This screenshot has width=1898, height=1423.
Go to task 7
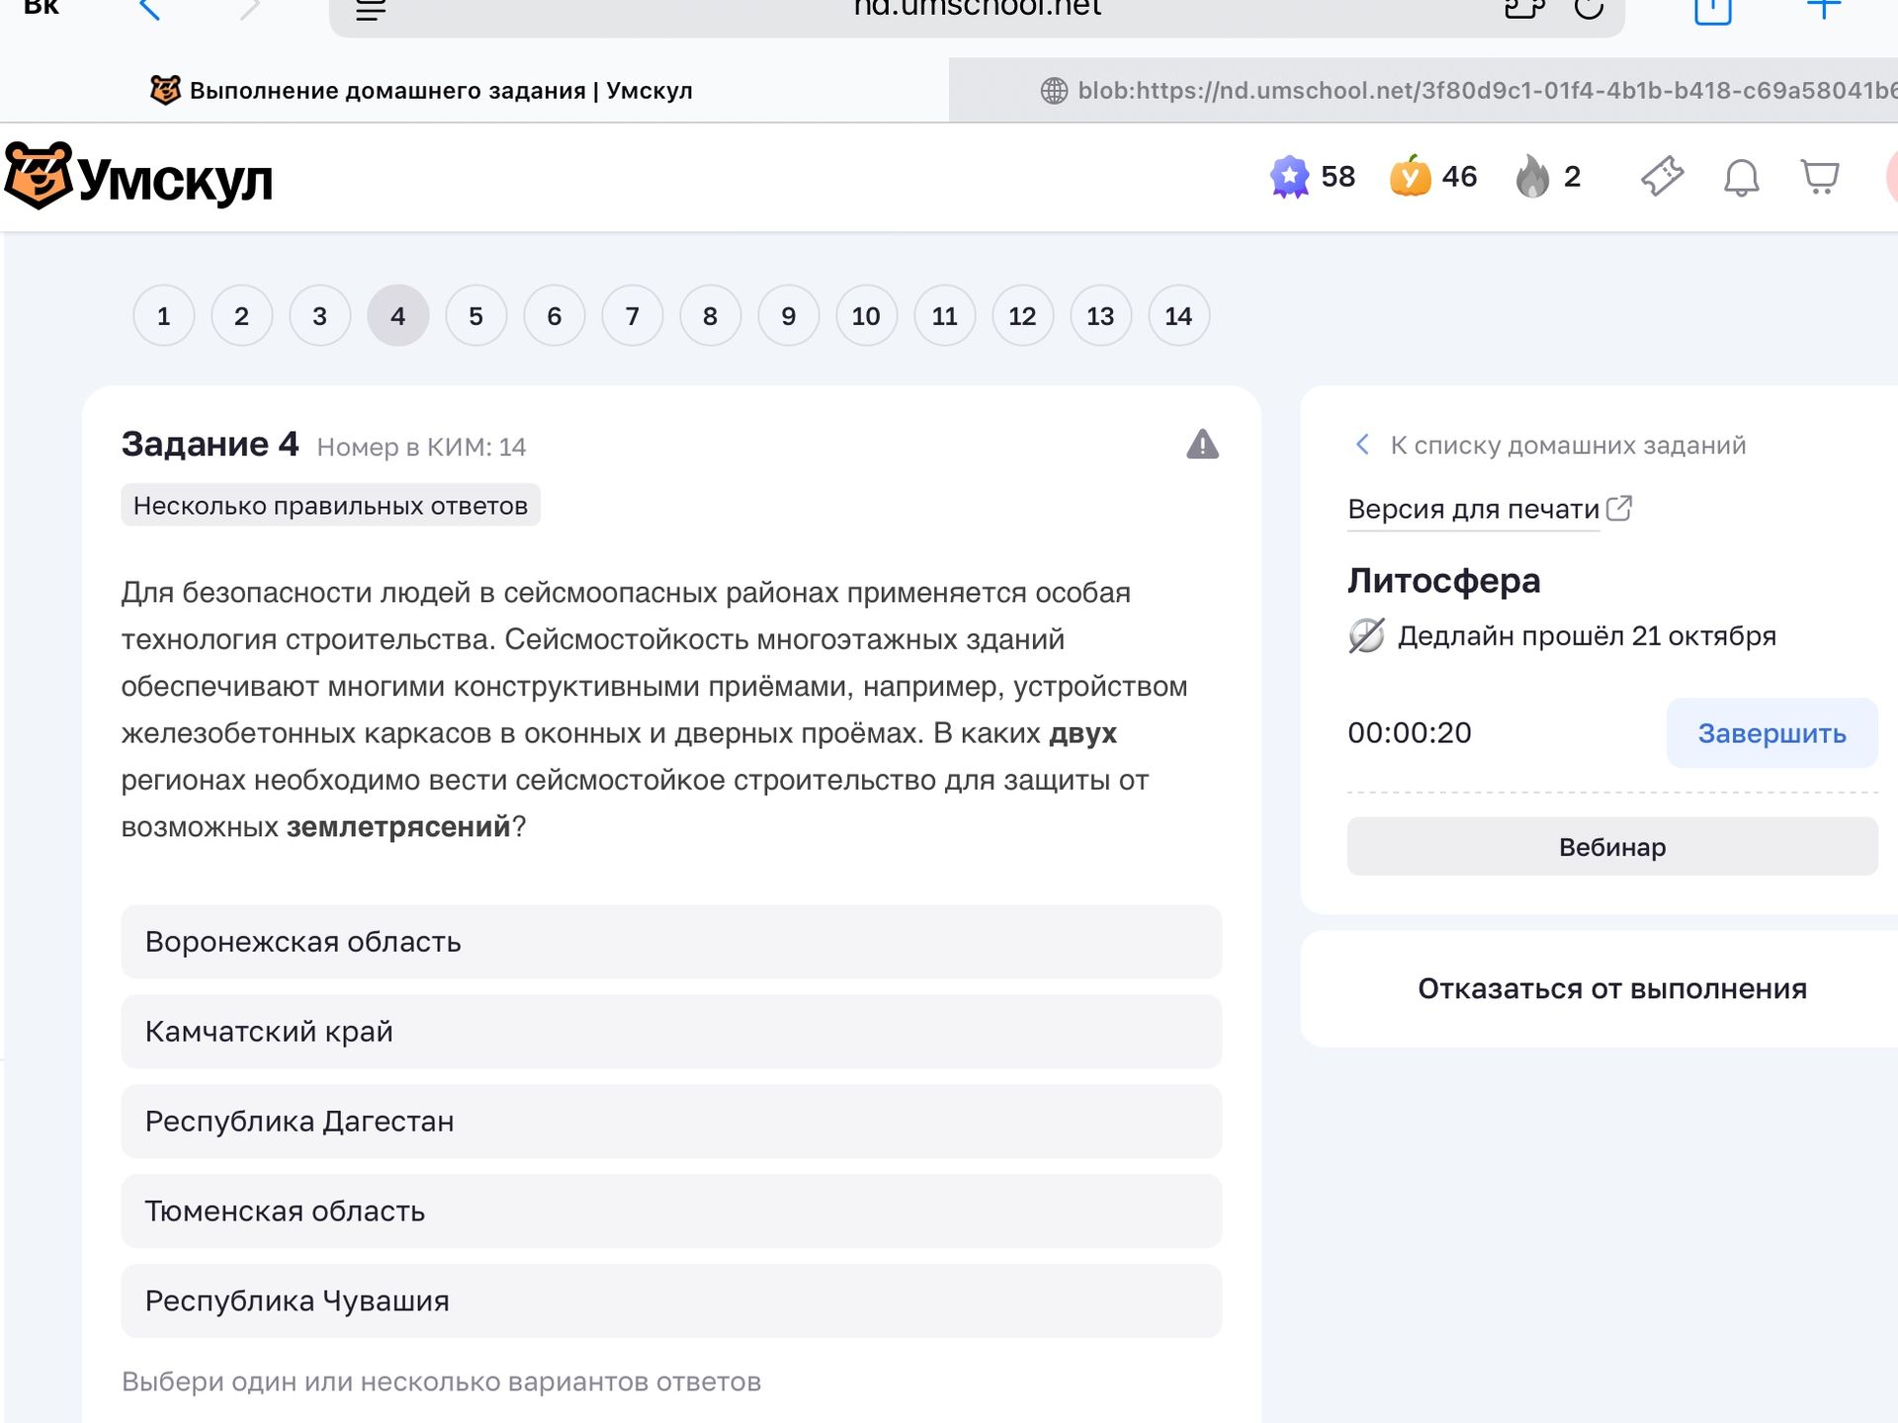pyautogui.click(x=632, y=316)
